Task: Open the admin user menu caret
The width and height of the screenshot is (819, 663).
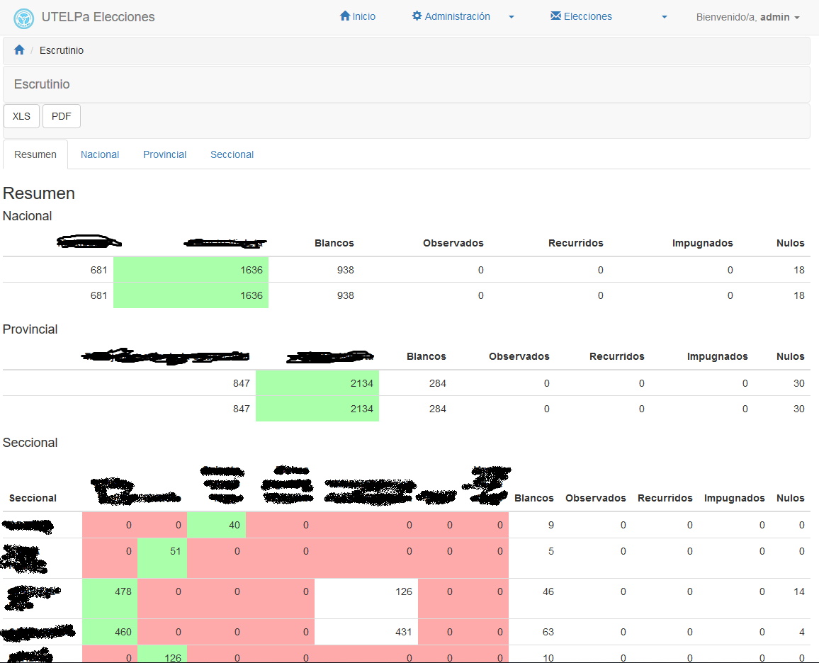Action: point(797,18)
